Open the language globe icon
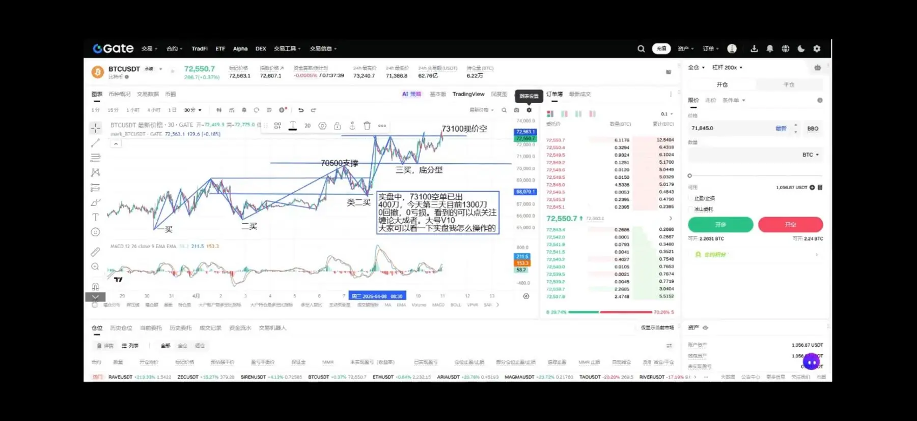The height and width of the screenshot is (421, 917). point(786,49)
